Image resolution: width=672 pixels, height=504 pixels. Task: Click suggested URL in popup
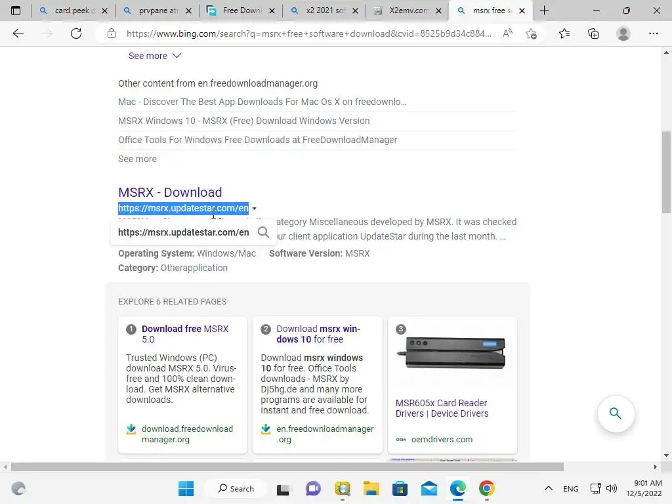[184, 232]
